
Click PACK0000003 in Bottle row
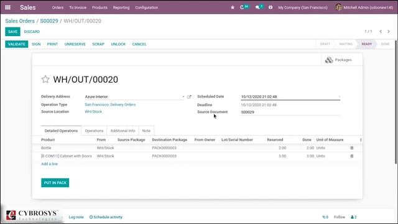[x=164, y=148]
